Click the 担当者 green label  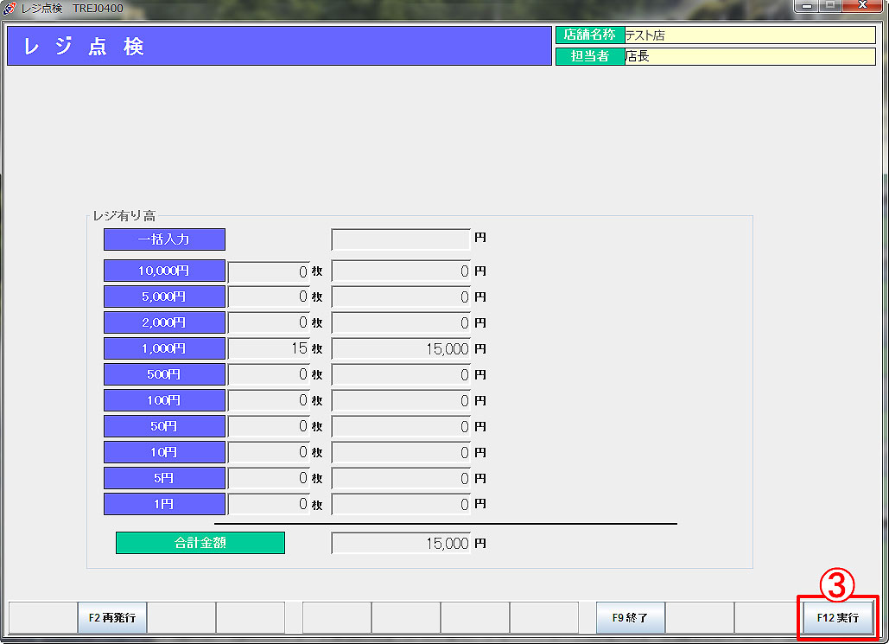(589, 56)
